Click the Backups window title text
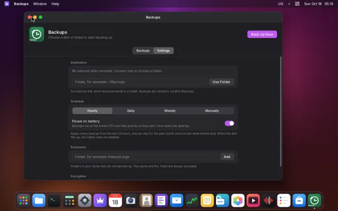The width and height of the screenshot is (338, 211). 153,17
